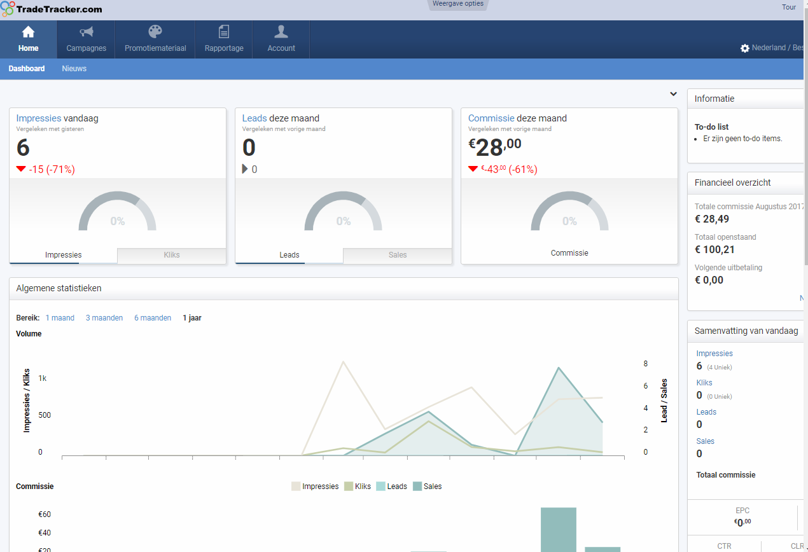Set chart range to 1 maand
This screenshot has height=552, width=808.
[60, 318]
